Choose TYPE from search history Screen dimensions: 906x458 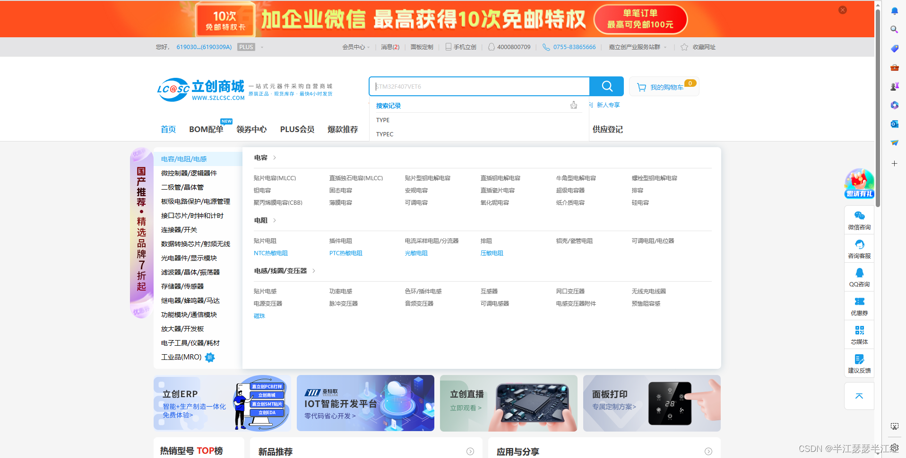pyautogui.click(x=383, y=120)
